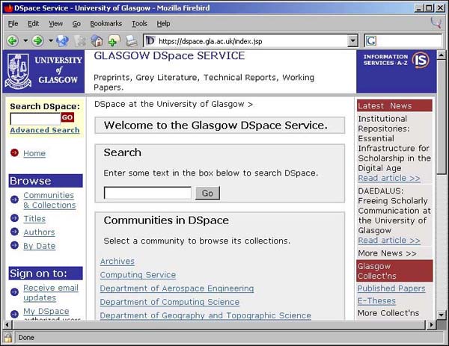Image resolution: width=449 pixels, height=346 pixels.
Task: Click the Forward arrow toolbar icon
Action: click(x=38, y=41)
